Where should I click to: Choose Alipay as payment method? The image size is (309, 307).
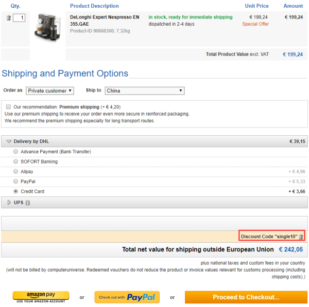pos(15,171)
